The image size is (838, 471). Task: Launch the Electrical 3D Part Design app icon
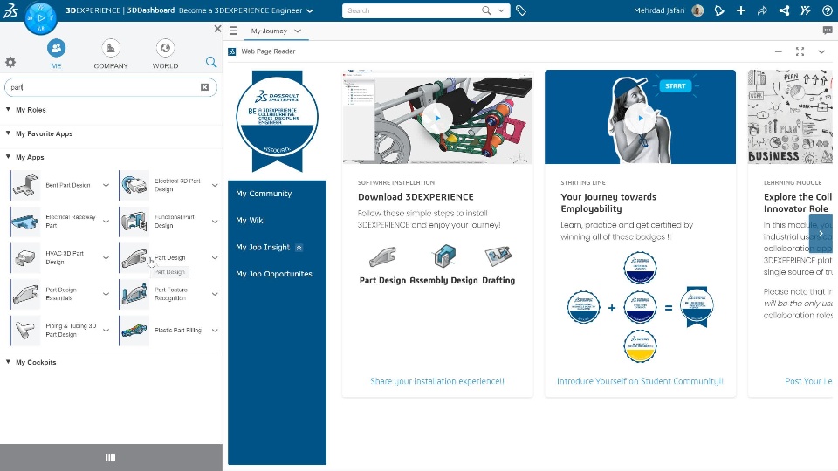click(x=134, y=185)
